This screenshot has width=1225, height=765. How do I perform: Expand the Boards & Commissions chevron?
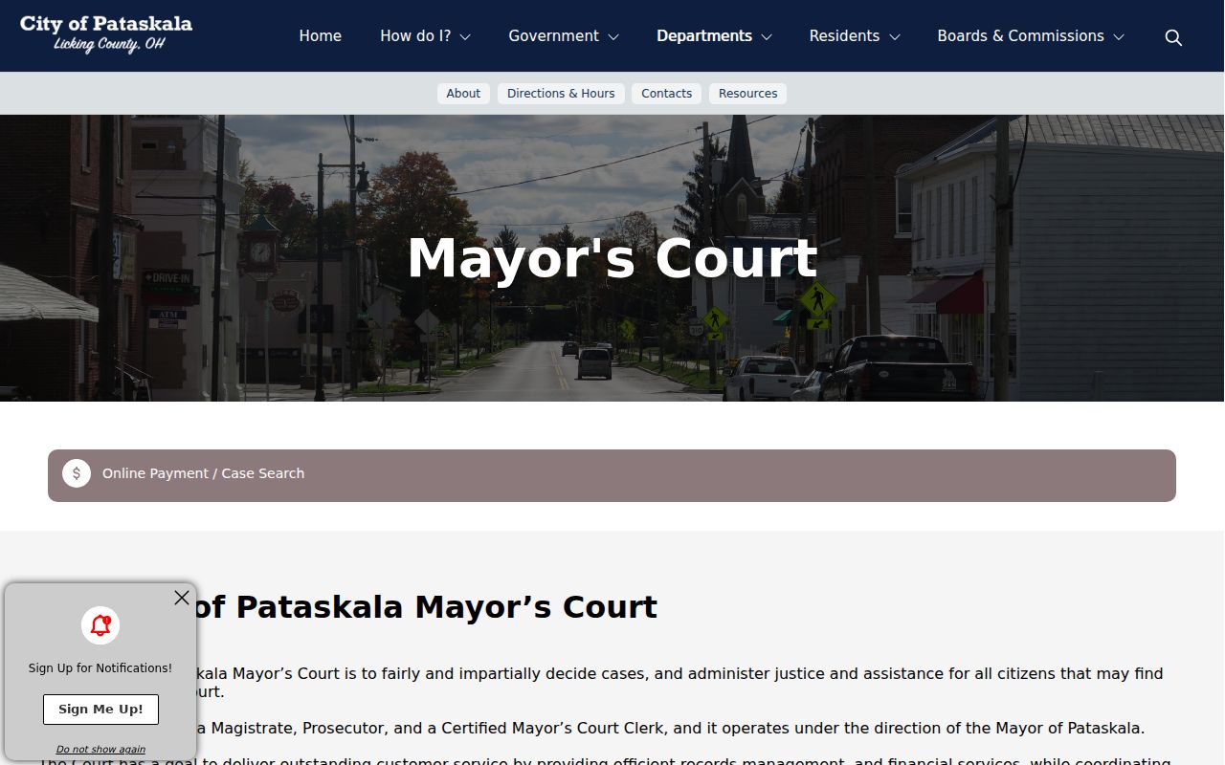[x=1119, y=37]
